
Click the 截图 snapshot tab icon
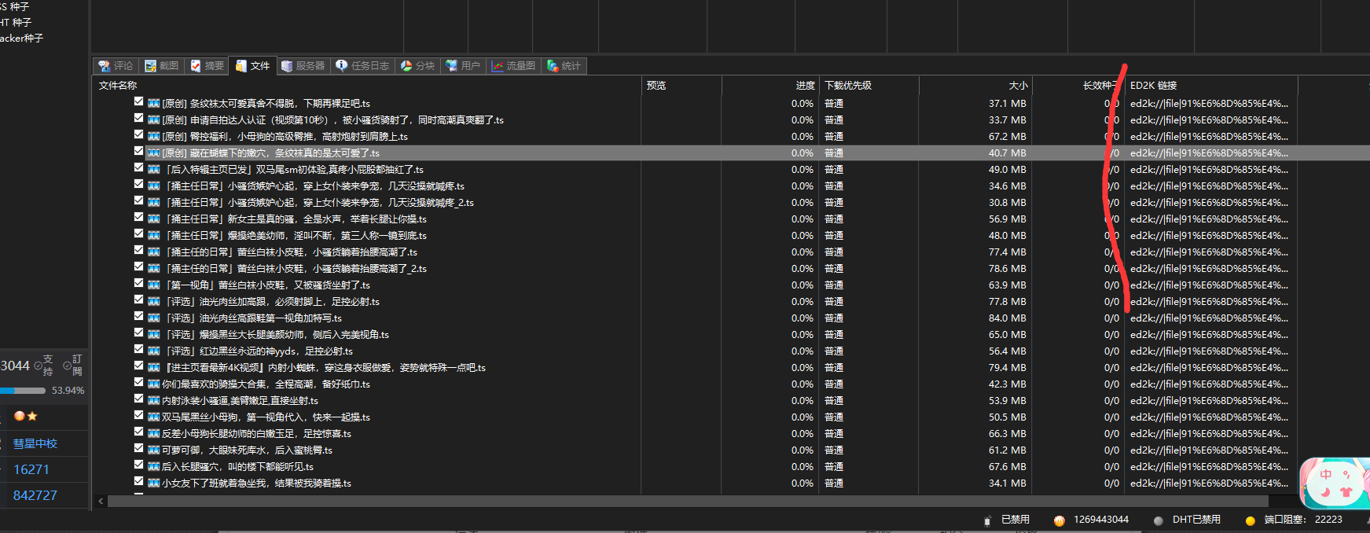150,66
